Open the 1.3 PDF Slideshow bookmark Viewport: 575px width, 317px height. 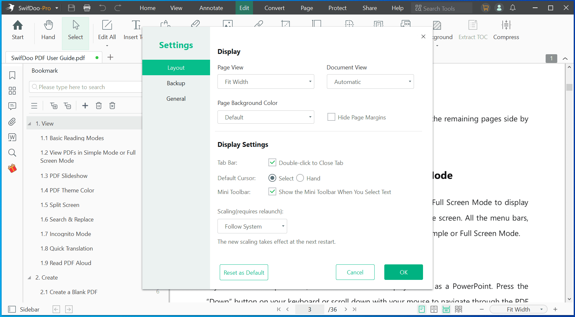64,176
